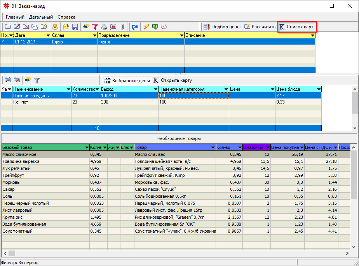Click the open book icon in main toolbar
This screenshot has height=266, width=359.
[x=164, y=27]
